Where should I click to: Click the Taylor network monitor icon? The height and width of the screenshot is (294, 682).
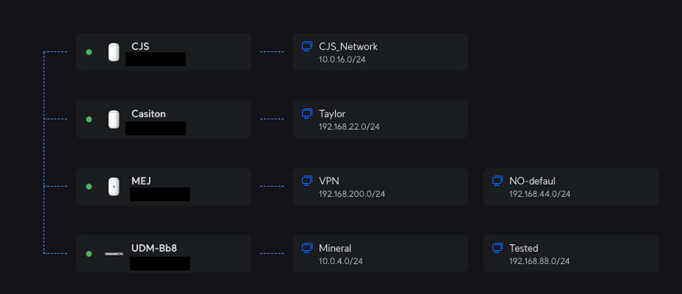point(307,114)
